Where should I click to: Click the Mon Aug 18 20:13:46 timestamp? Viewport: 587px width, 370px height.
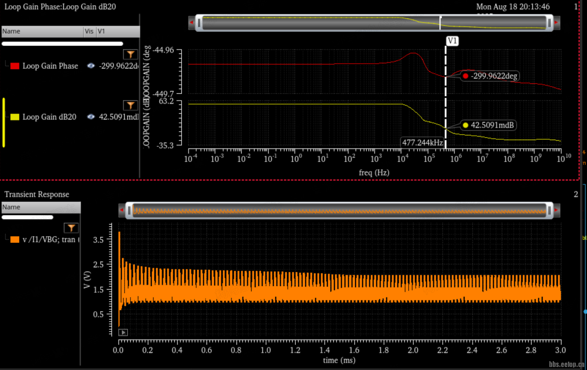[x=513, y=7]
